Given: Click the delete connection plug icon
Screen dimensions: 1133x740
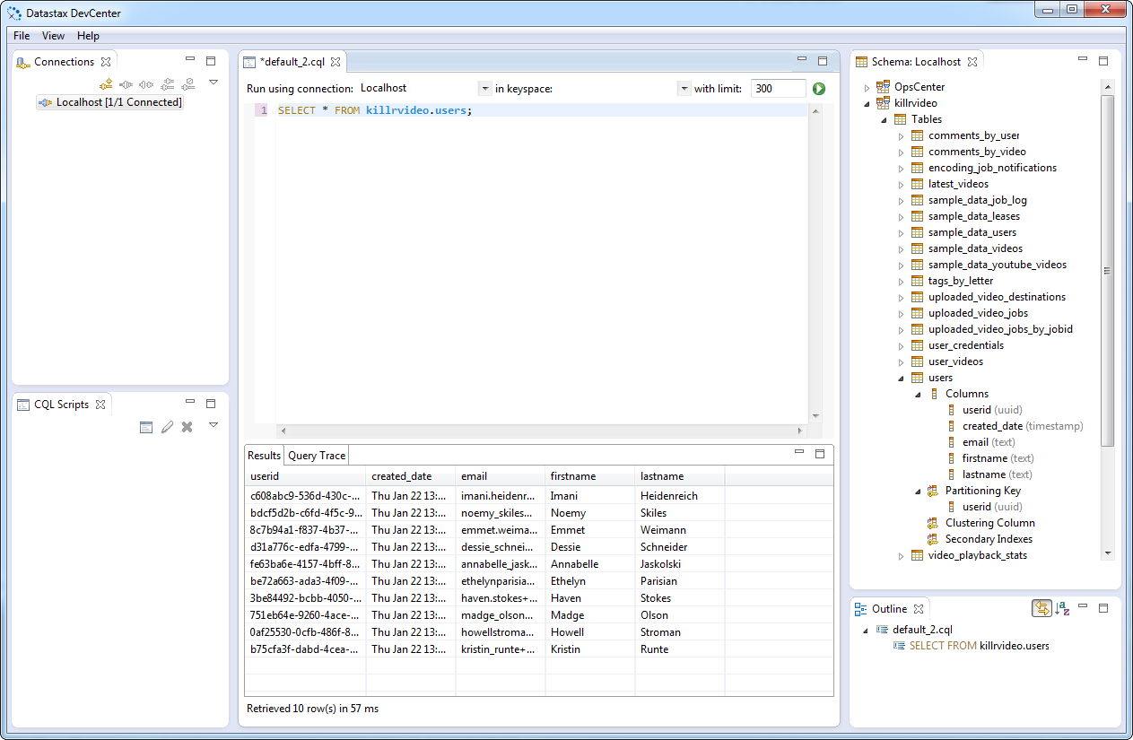Looking at the screenshot, I should pos(187,83).
